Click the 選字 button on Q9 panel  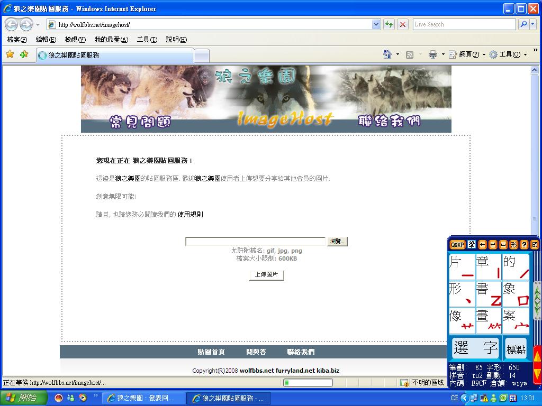pyautogui.click(x=476, y=348)
